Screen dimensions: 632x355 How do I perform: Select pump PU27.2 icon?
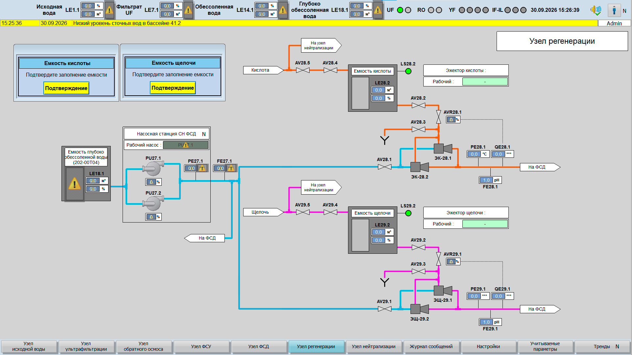153,203
